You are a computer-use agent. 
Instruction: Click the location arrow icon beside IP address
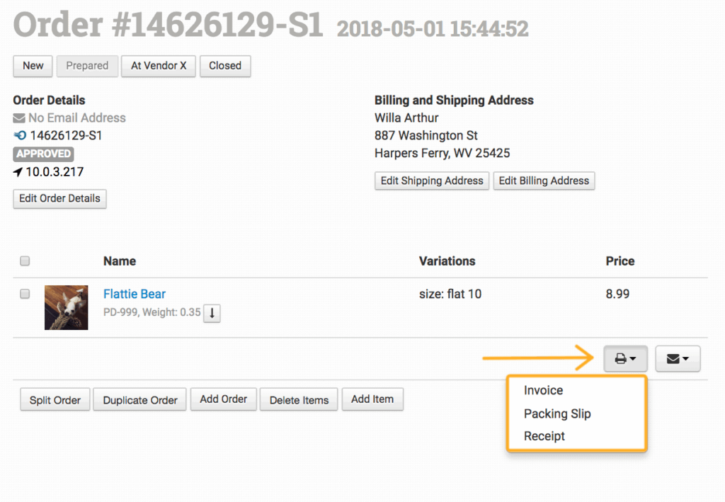click(x=18, y=172)
